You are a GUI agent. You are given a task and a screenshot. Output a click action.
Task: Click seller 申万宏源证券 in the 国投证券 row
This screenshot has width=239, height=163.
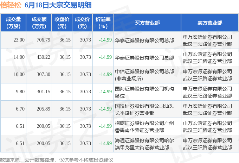point(207,109)
